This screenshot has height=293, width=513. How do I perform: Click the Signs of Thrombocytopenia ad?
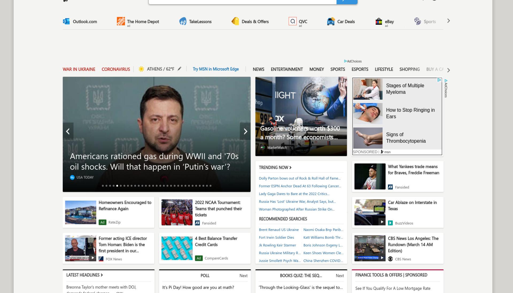(397, 138)
